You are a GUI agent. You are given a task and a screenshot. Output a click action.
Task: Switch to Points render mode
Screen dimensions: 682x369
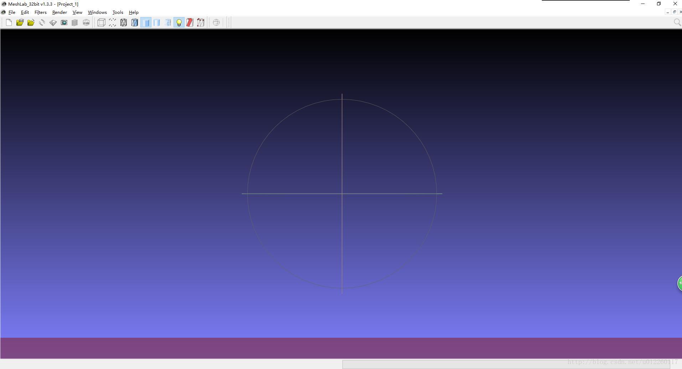pos(112,23)
